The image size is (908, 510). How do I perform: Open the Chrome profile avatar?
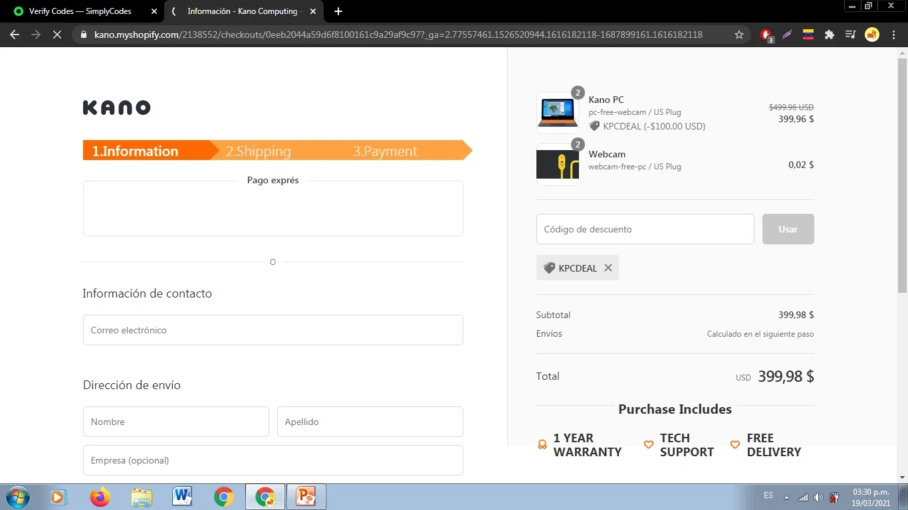pyautogui.click(x=872, y=35)
